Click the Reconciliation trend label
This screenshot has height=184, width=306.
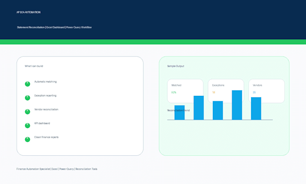(178, 110)
